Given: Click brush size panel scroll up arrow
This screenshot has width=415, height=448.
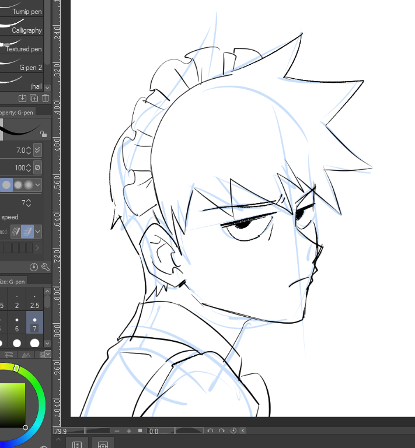Looking at the screenshot, I should click(47, 291).
